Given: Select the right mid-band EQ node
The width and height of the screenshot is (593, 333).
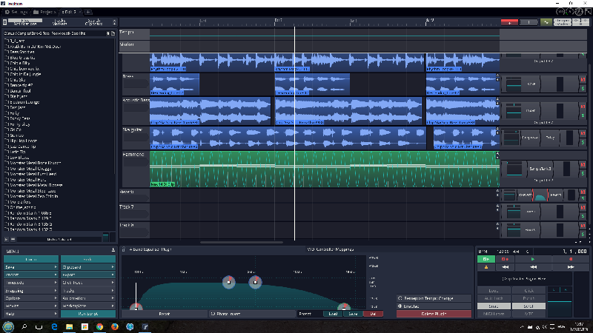Looking at the screenshot, I should (255, 282).
